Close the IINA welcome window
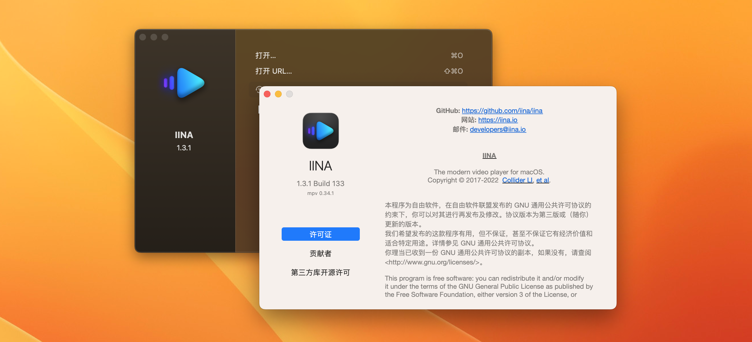Screen dimensions: 752x342 coord(143,37)
